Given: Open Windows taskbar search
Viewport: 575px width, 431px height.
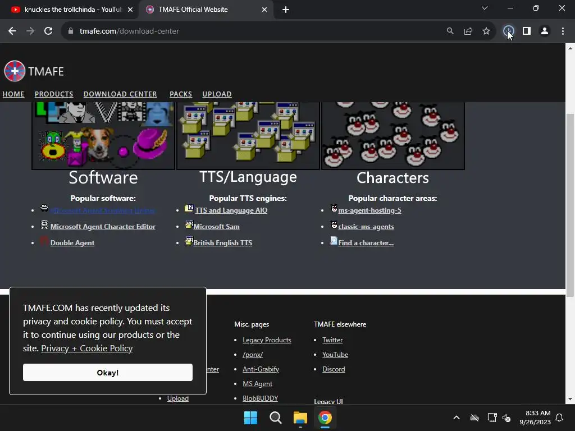Looking at the screenshot, I should [275, 418].
